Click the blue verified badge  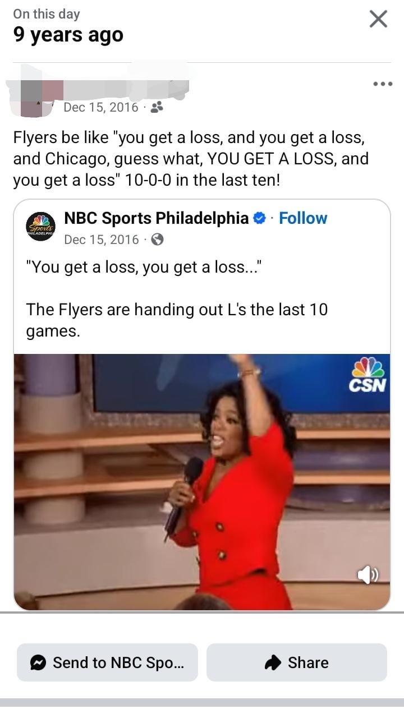coord(260,218)
